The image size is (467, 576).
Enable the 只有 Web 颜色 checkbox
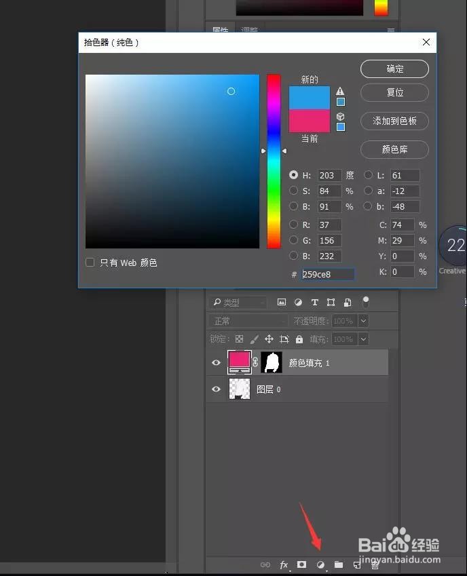tap(90, 263)
